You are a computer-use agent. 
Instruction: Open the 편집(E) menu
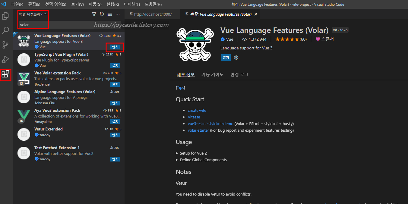(x=34, y=4)
